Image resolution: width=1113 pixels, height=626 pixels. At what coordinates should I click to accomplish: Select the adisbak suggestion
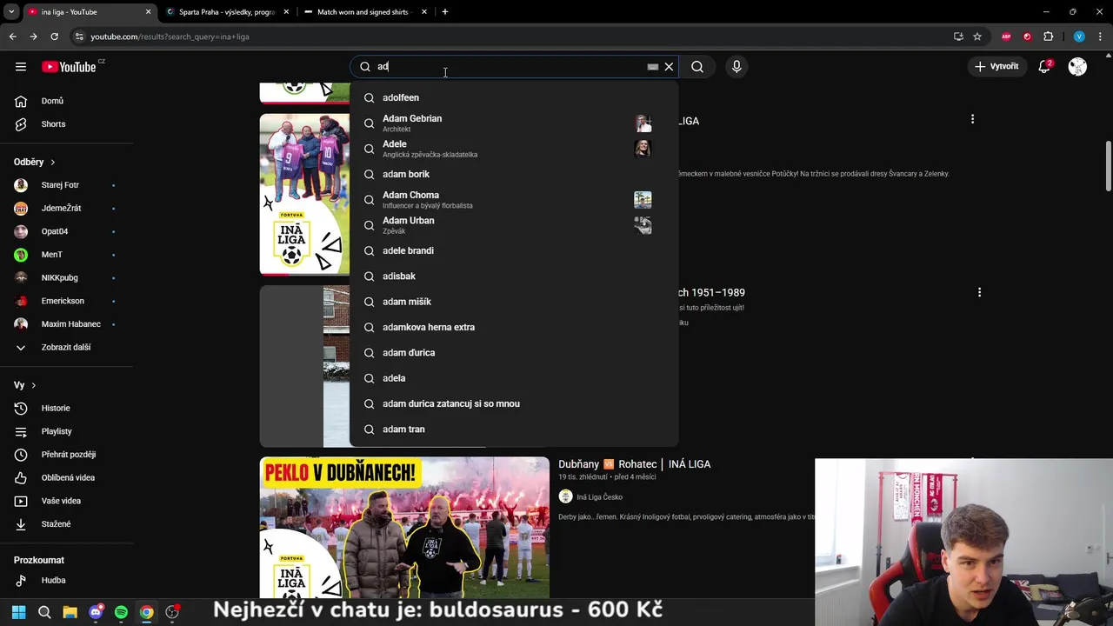(514, 276)
